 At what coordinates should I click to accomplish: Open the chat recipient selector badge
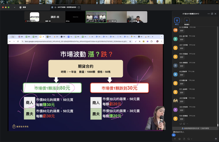(174, 135)
